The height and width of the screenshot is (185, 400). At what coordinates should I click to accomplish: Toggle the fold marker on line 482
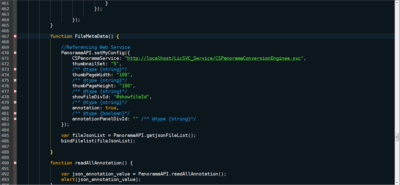15,119
